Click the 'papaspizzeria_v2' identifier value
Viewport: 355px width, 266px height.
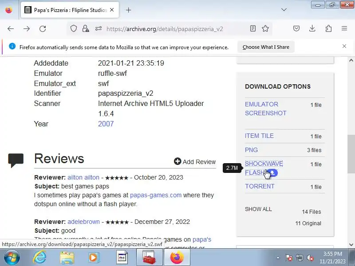coord(126,94)
